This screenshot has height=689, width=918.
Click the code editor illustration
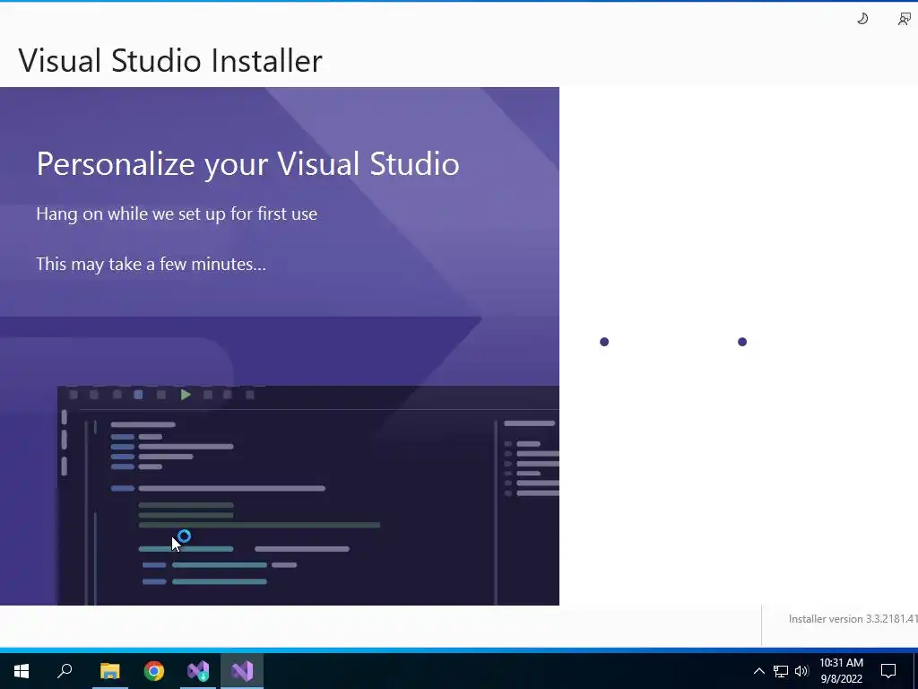308,495
